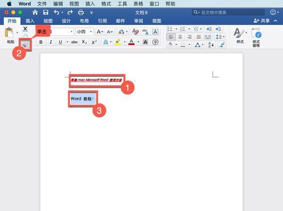Open highlight color dropdown arrow
This screenshot has height=211, width=283.
click(x=125, y=42)
